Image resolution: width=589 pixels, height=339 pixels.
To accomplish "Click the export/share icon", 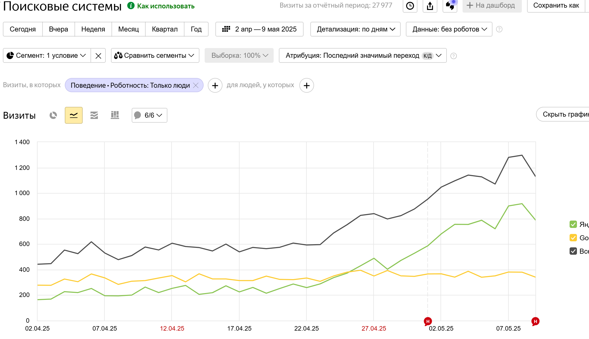I will coord(430,6).
